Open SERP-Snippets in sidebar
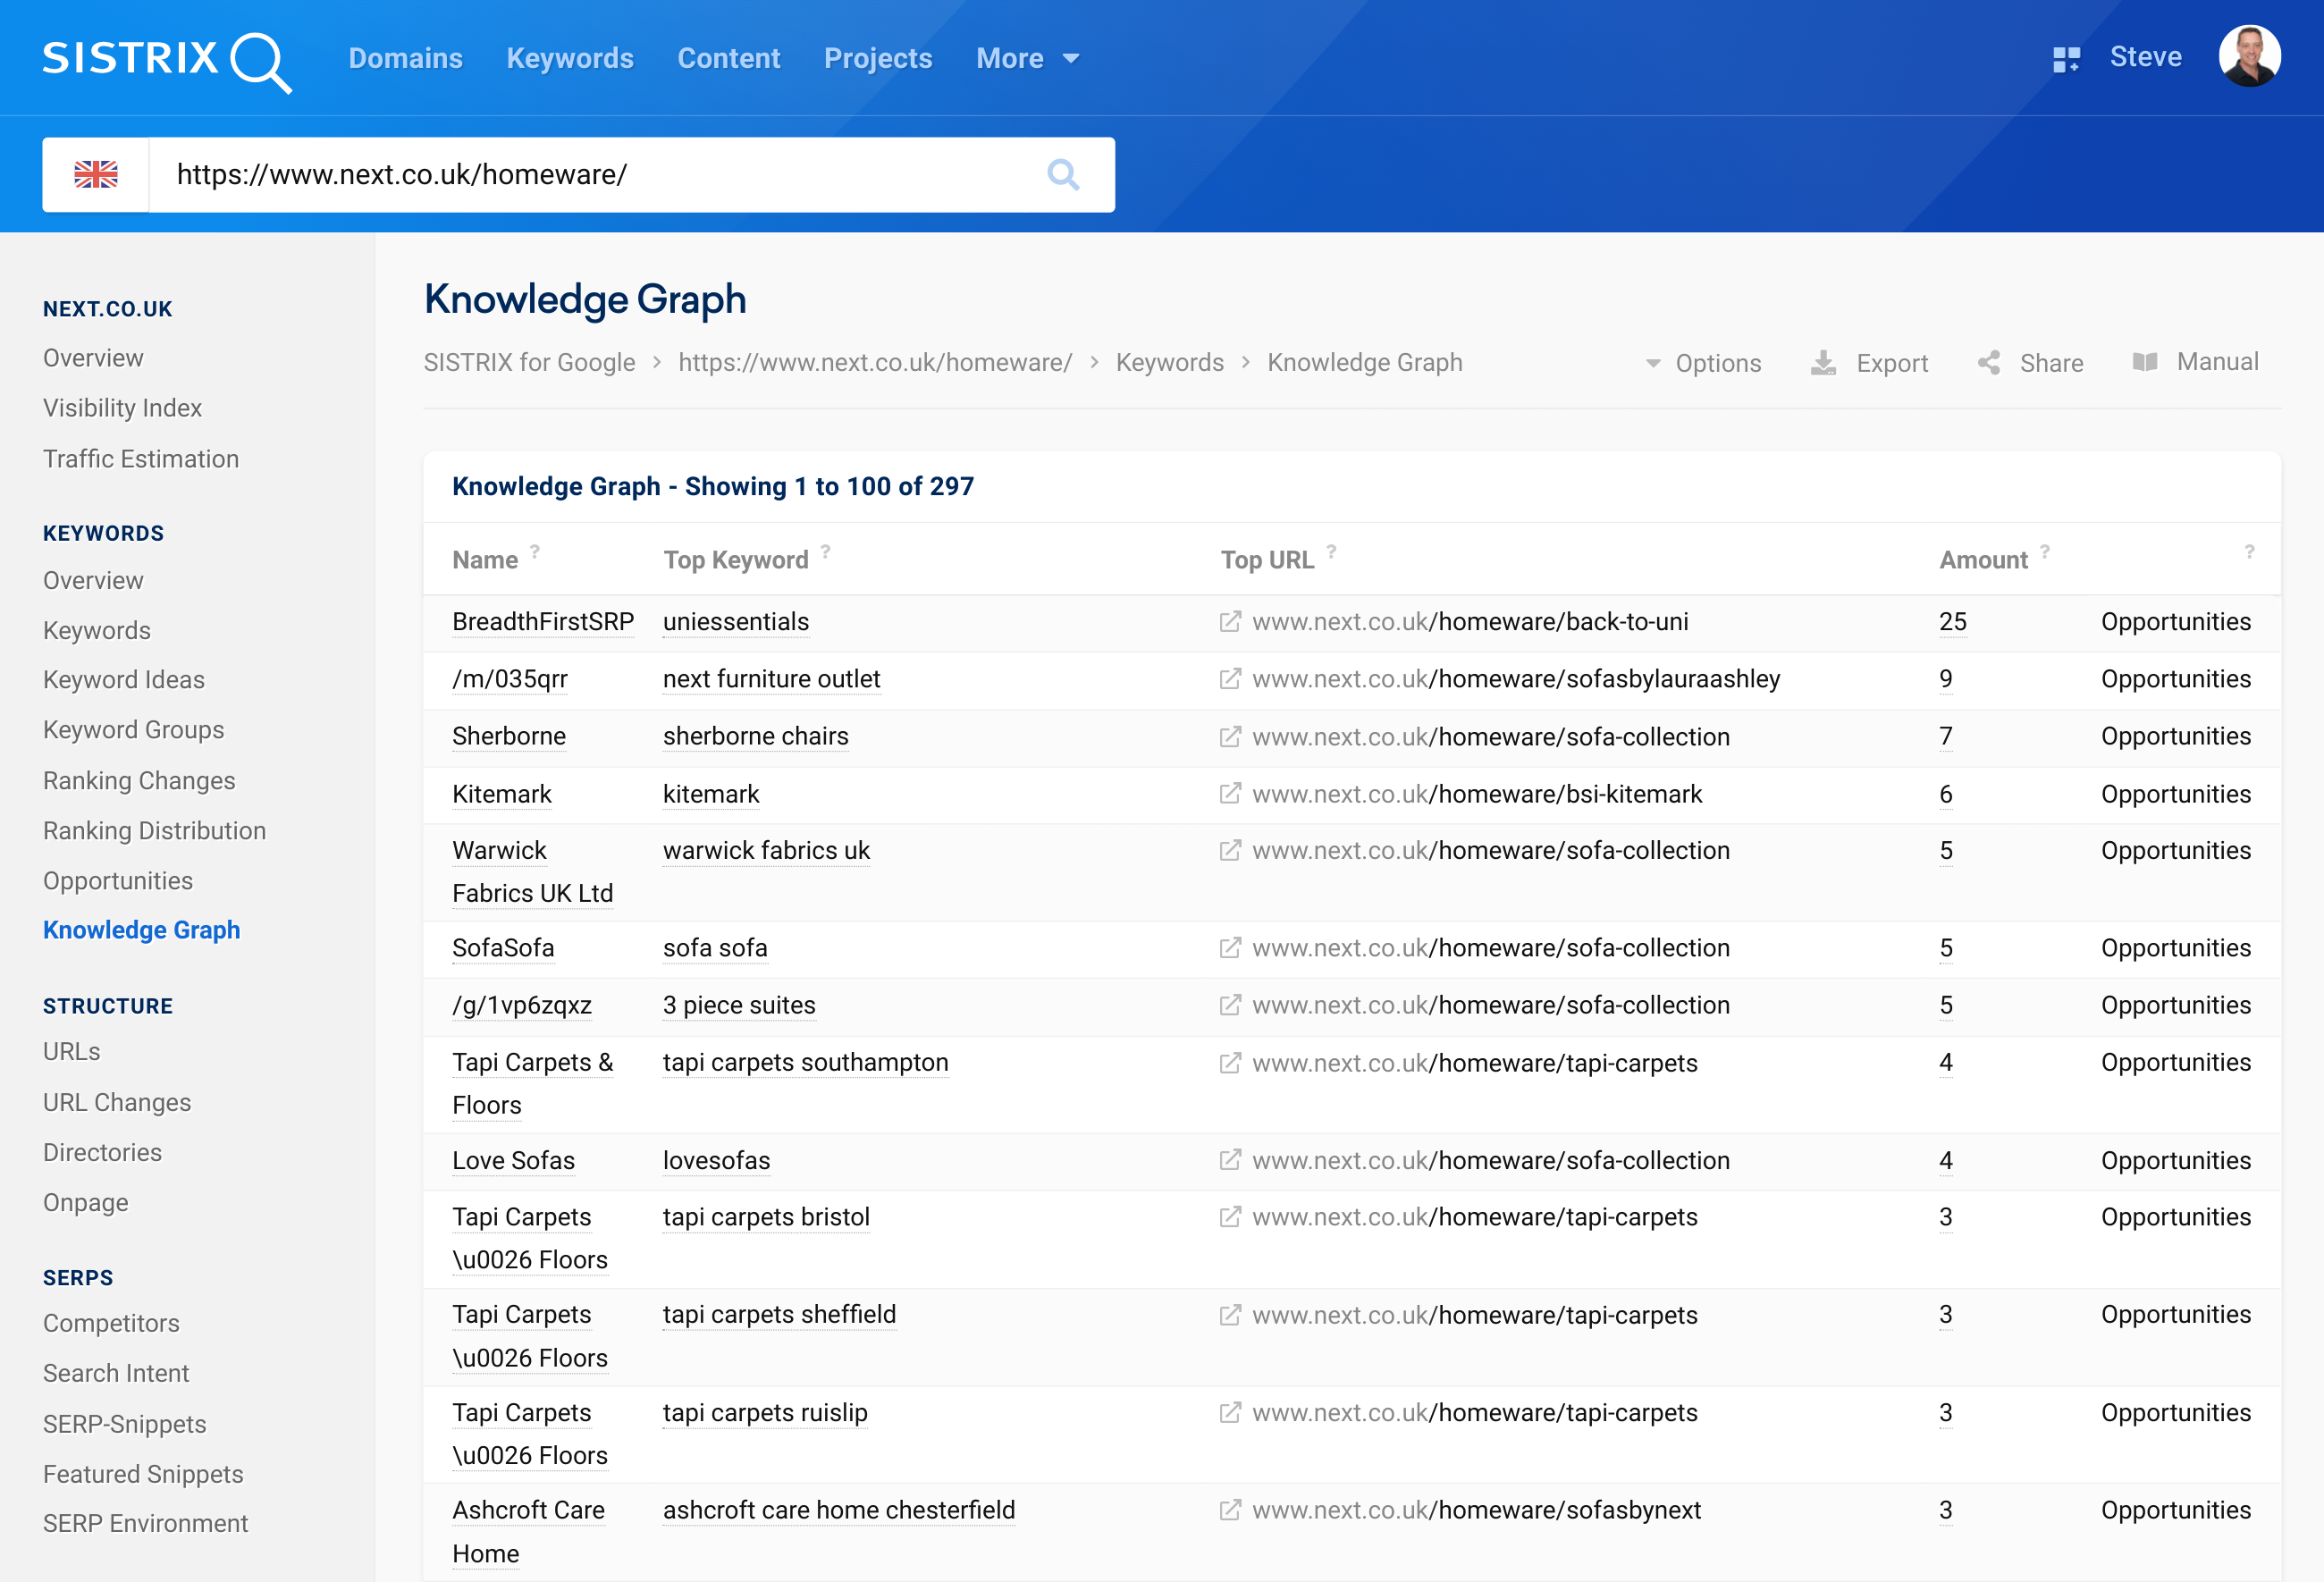The image size is (2324, 1582). pyautogui.click(x=125, y=1424)
